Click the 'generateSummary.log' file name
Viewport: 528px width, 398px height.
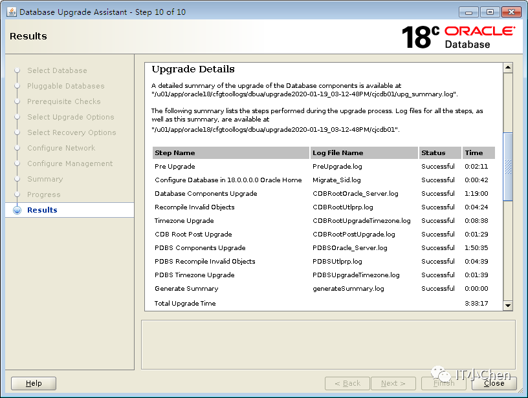348,288
